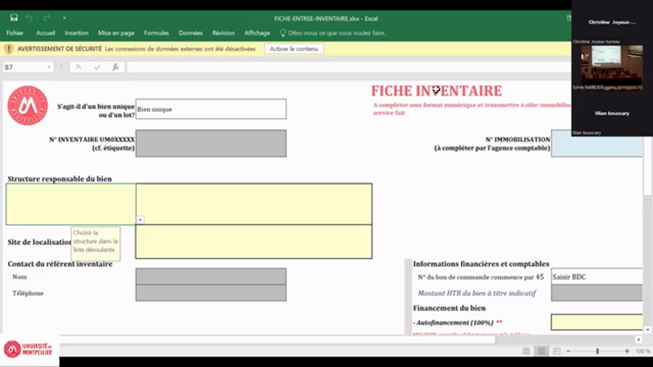Open the structure selection dropdown arrow
The width and height of the screenshot is (653, 367).
point(140,219)
